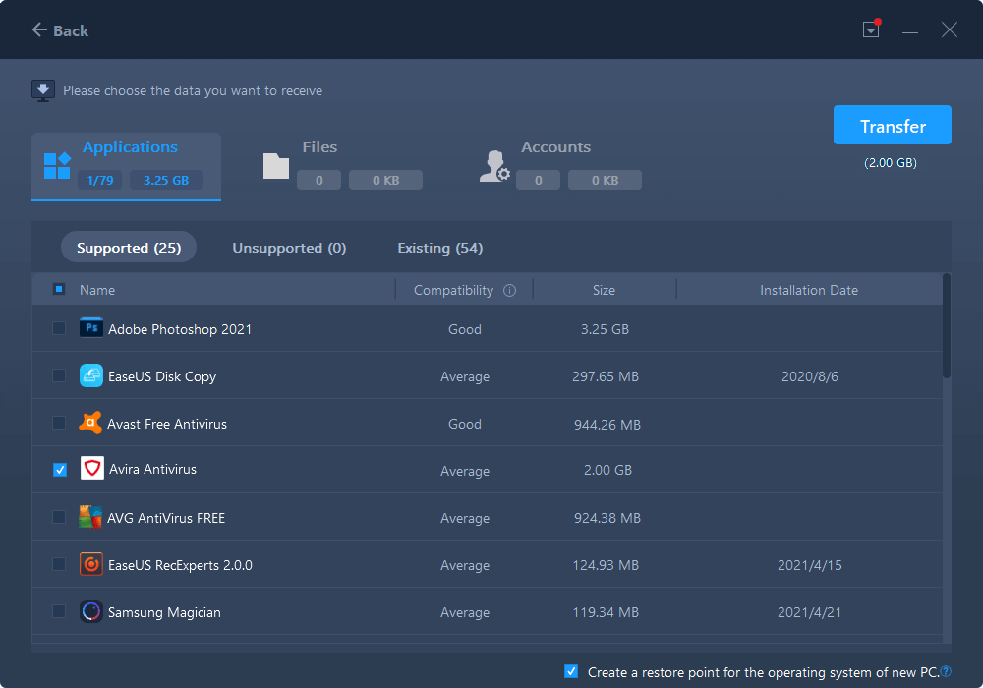Click the Samsung Magician name
The image size is (983, 688).
pyautogui.click(x=164, y=612)
